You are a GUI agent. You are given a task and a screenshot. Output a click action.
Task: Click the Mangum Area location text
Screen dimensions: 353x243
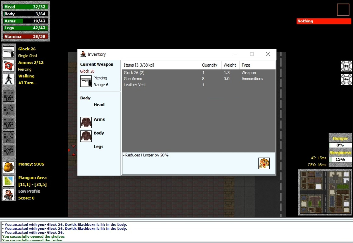tap(32, 178)
